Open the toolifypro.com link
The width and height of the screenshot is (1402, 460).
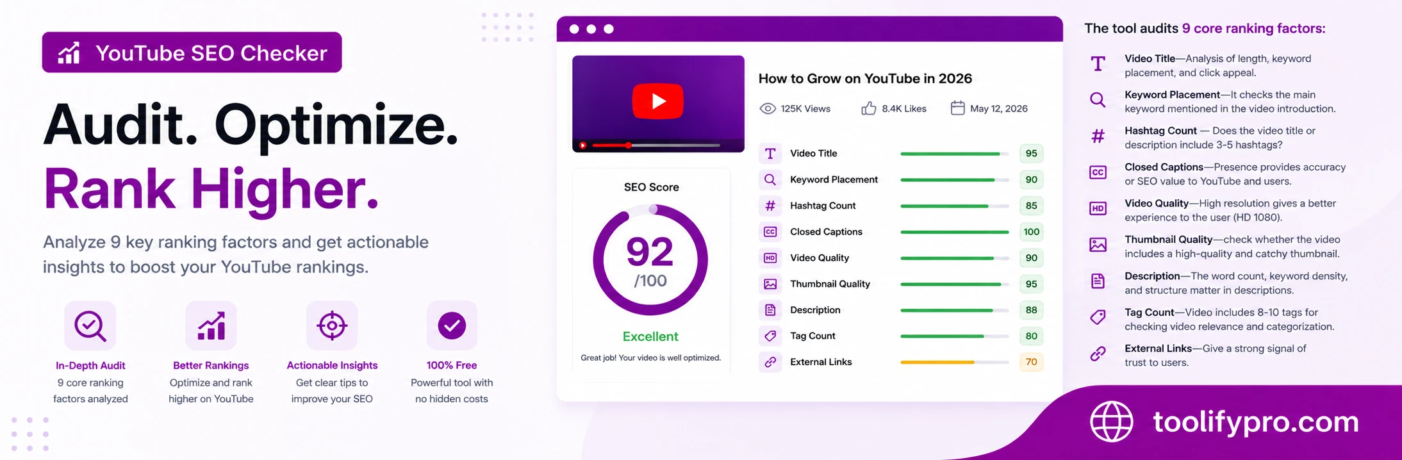coord(1256,422)
